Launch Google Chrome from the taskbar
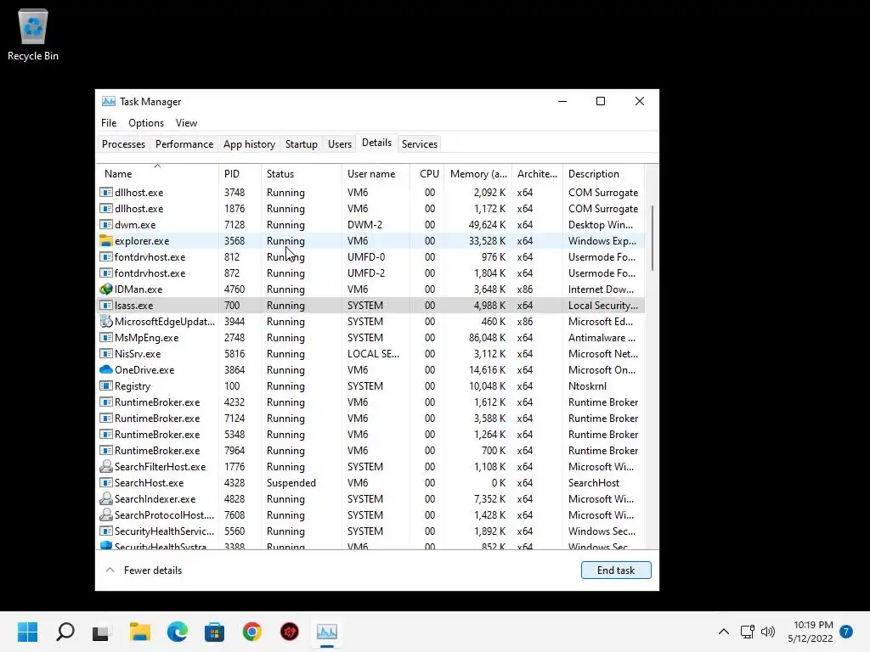The image size is (870, 652). coord(251,632)
